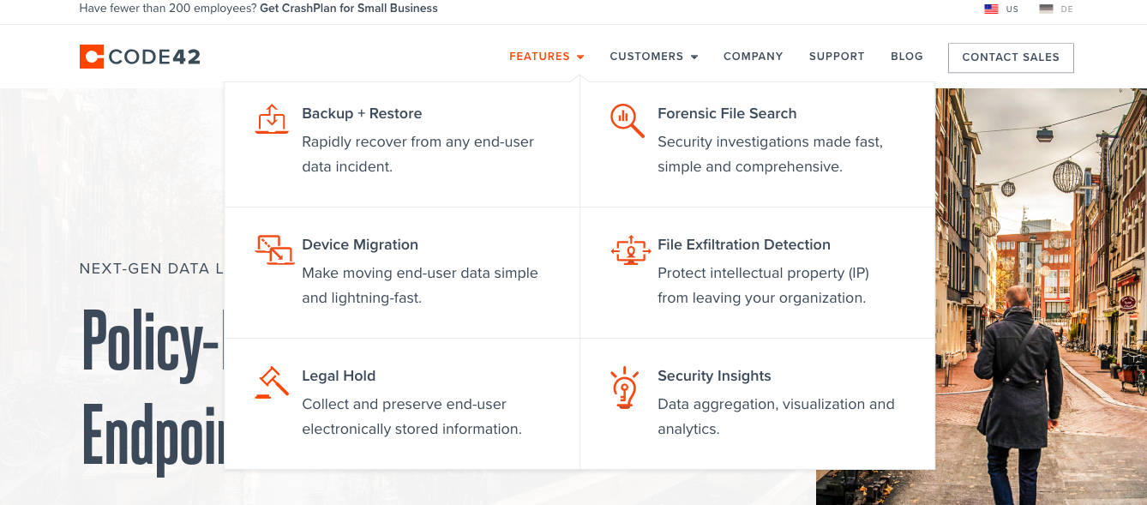
Task: Expand the Customers dropdown menu
Action: (x=654, y=57)
